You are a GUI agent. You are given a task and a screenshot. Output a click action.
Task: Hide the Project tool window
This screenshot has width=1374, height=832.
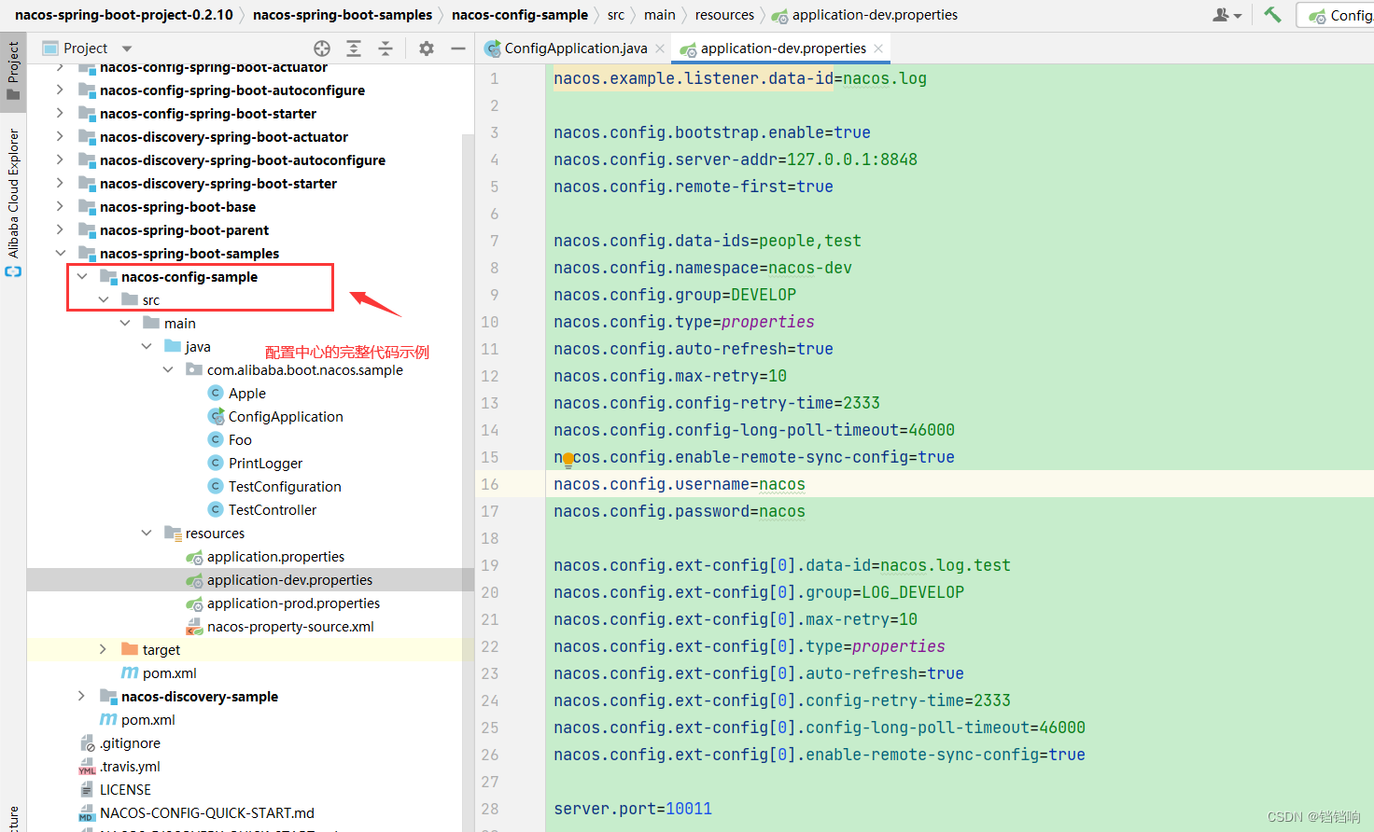point(458,49)
